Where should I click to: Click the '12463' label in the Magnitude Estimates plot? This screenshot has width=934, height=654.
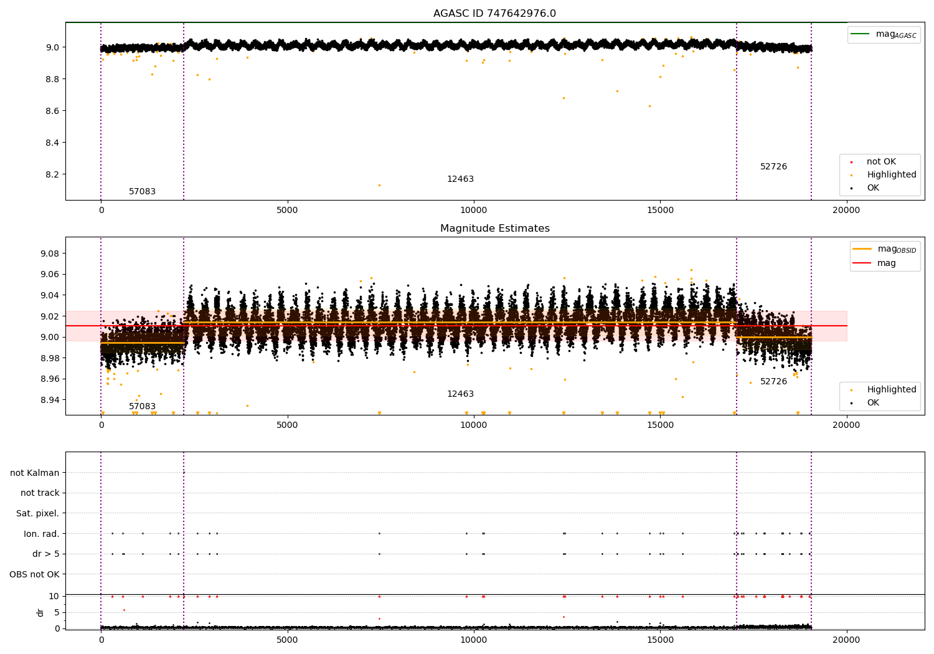click(460, 394)
